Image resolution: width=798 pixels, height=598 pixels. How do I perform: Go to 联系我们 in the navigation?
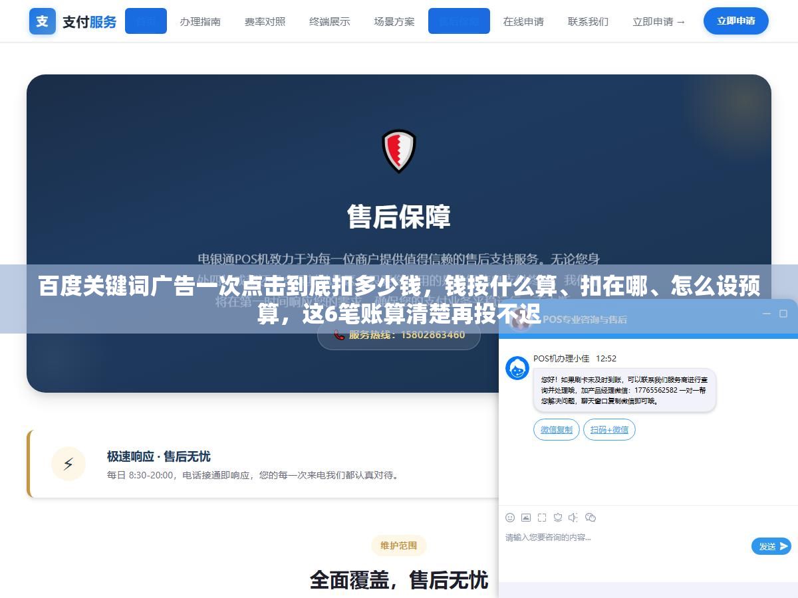[588, 21]
